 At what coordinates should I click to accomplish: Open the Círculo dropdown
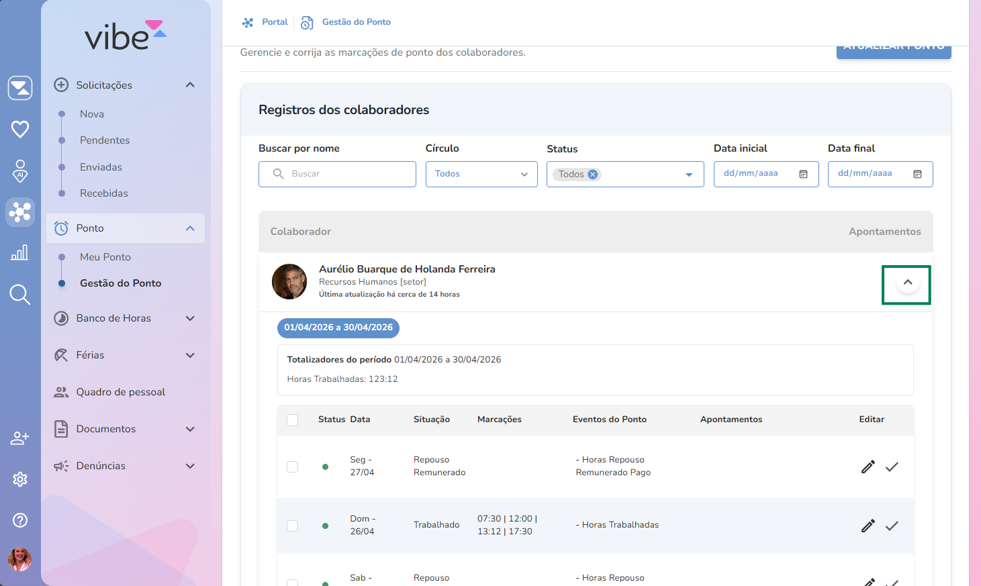tap(481, 175)
